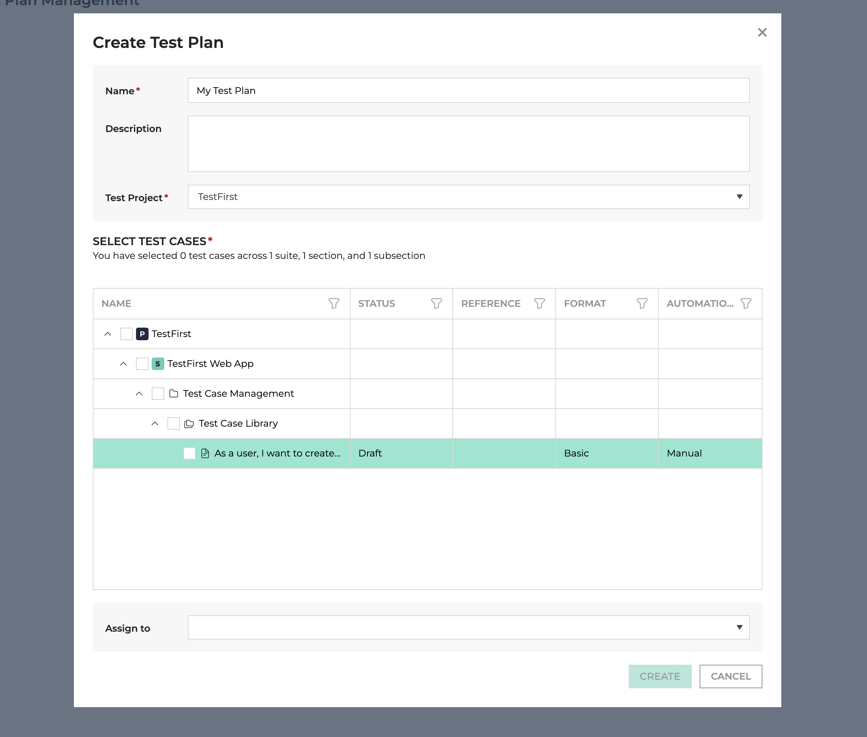Select the row labeled As a user, I want to create

(277, 453)
